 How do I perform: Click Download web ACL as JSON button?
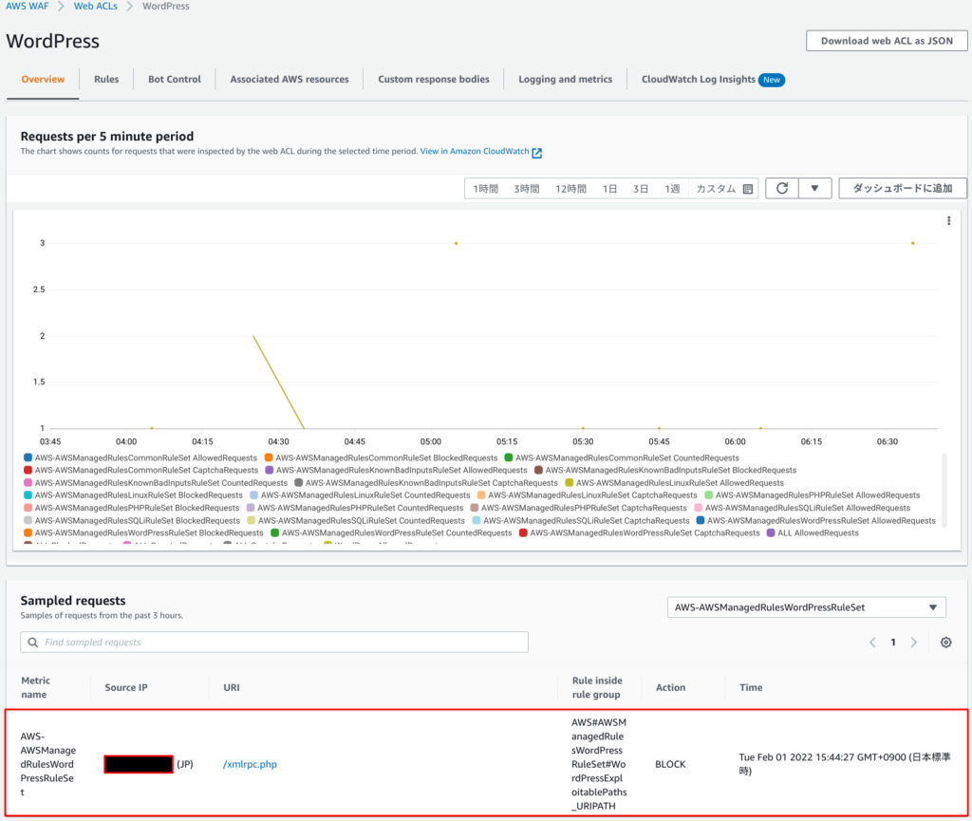click(x=887, y=41)
